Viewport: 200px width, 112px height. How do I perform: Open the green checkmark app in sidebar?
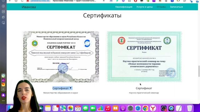[3, 76]
